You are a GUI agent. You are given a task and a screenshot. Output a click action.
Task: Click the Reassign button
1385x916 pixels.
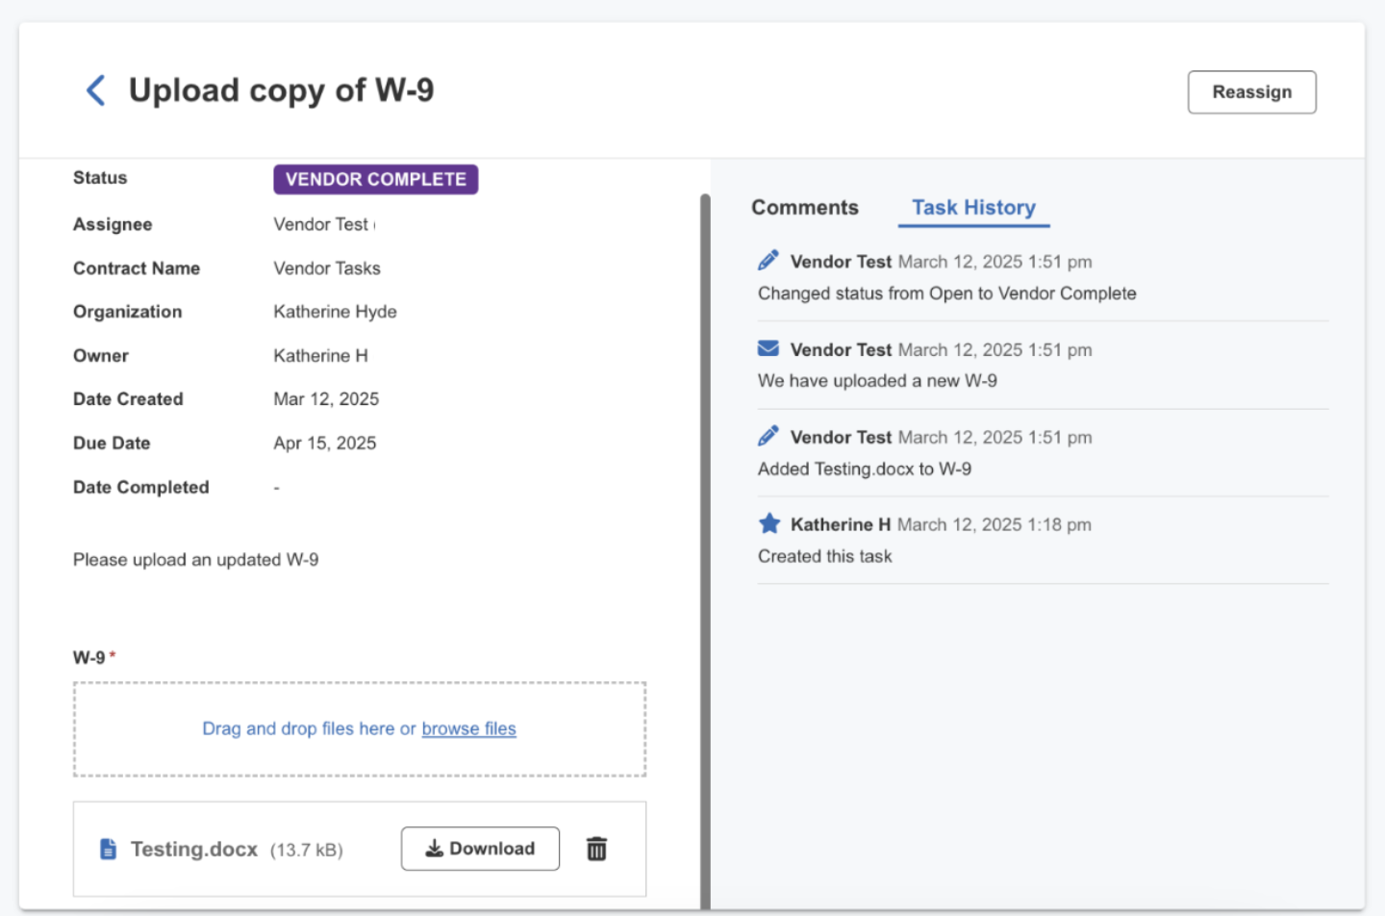coord(1251,92)
